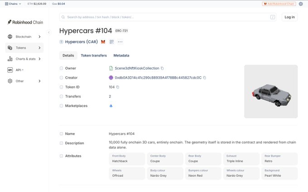308x192 pixels.
Task: Click the Creator info hint icon
Action: pos(61,78)
